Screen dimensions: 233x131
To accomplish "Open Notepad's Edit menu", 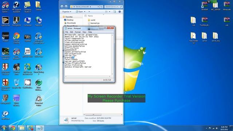I will click(x=71, y=32).
